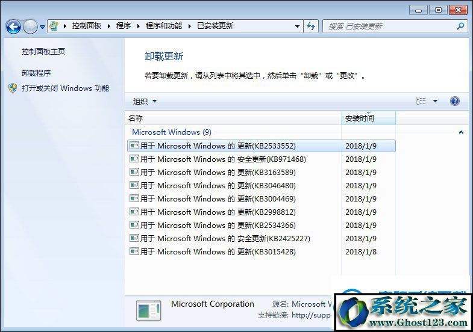Select update KB2998812 row
This screenshot has width=473, height=332.
pos(262,212)
